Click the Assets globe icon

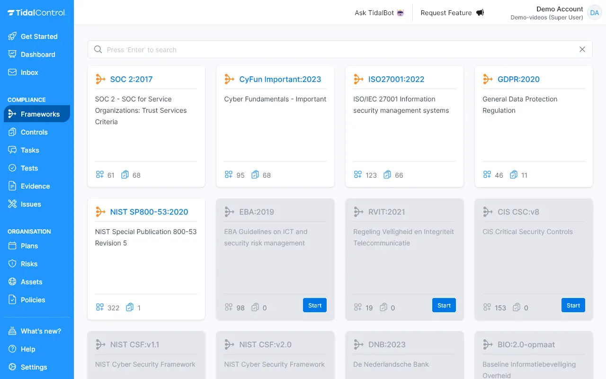[x=12, y=282]
